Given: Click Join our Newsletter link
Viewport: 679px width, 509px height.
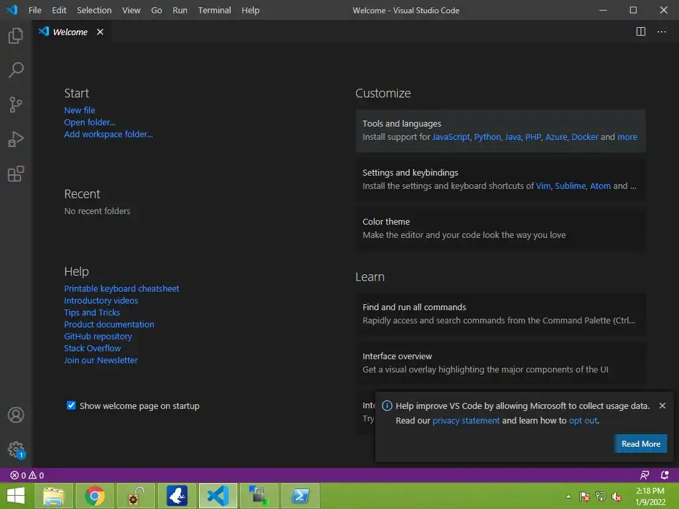Looking at the screenshot, I should (x=101, y=360).
